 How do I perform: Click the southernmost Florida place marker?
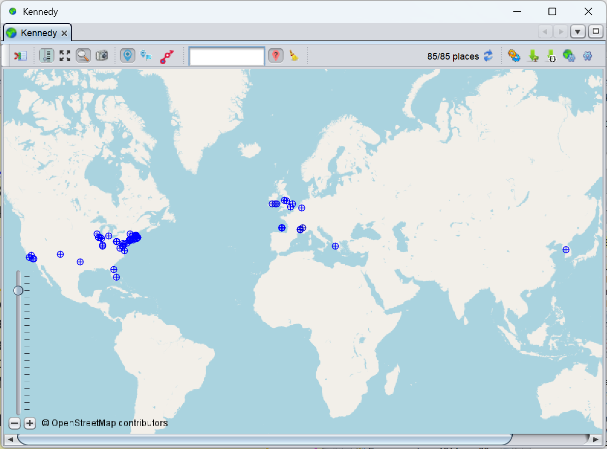[116, 277]
